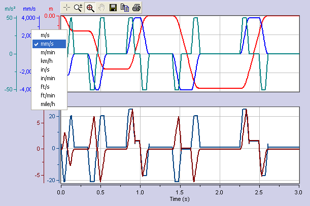Activate the zoom box magnifier tool
Viewport: 310px width, 206px height.
[90, 8]
